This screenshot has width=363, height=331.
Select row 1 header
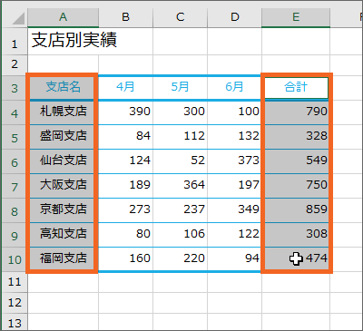pyautogui.click(x=15, y=42)
